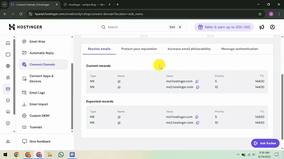Open the notification center in taskbar
This screenshot has width=284, height=159.
point(277,155)
